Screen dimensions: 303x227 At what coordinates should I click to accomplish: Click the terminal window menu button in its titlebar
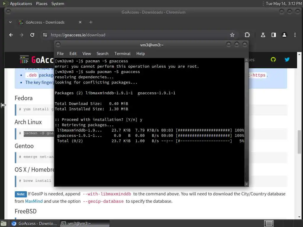pyautogui.click(x=58, y=45)
